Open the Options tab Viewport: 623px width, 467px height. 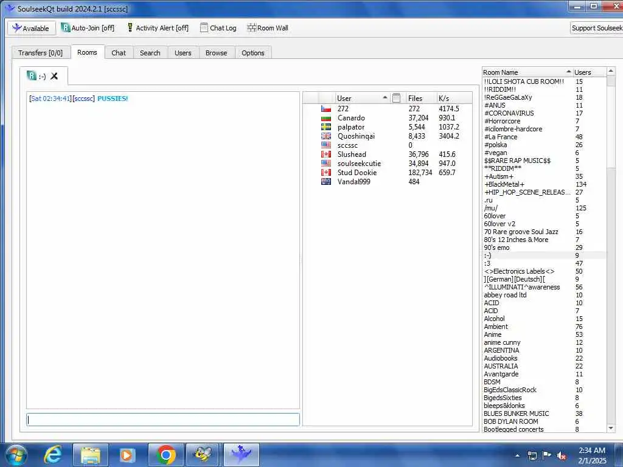tap(252, 53)
